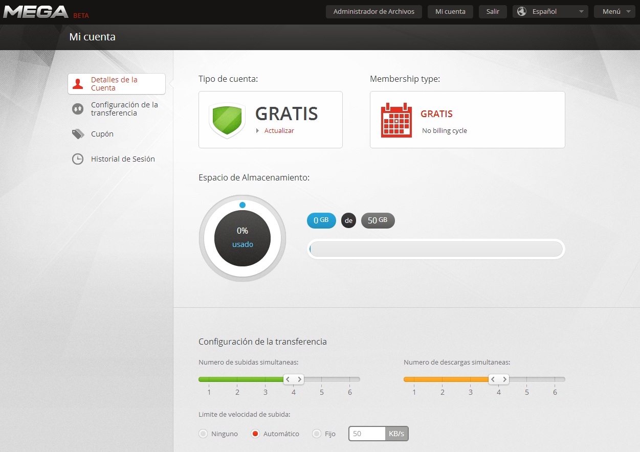Click the globe icon next to Español
This screenshot has width=640, height=452.
522,12
